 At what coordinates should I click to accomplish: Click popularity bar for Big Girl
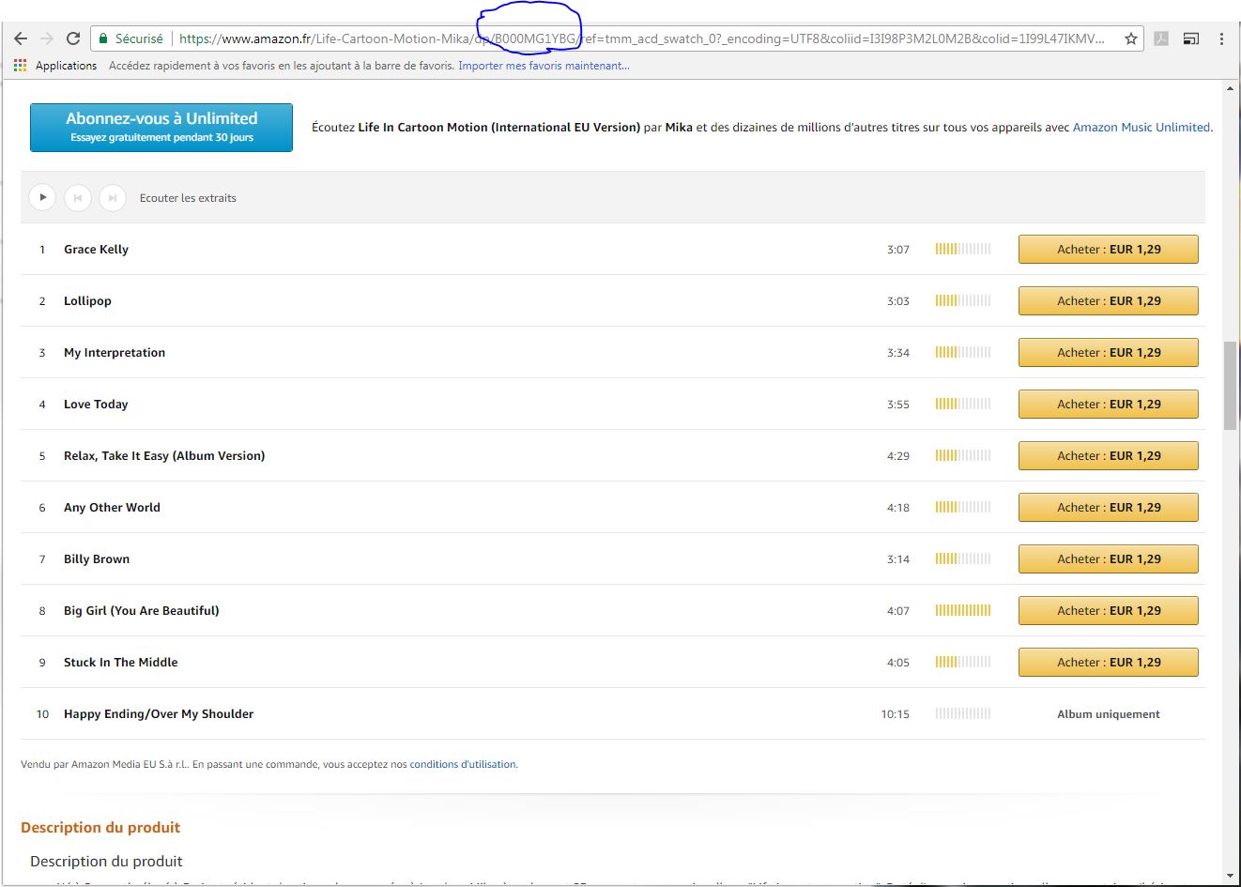coord(962,611)
